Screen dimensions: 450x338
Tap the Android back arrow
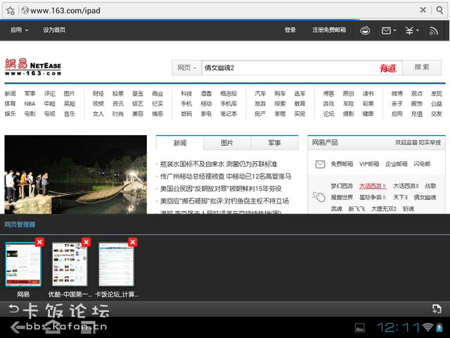17,327
